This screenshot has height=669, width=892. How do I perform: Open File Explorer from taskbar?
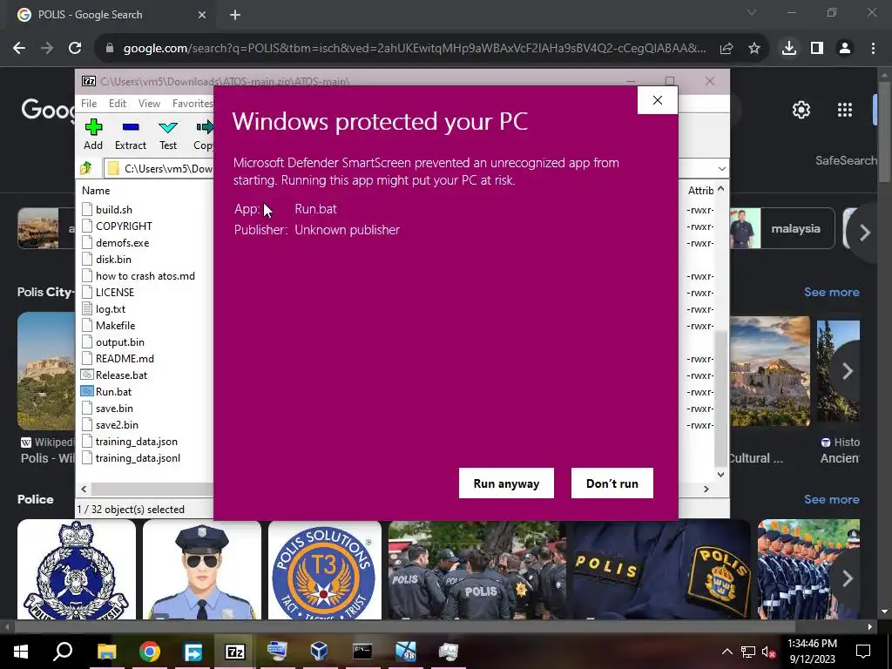tap(107, 652)
